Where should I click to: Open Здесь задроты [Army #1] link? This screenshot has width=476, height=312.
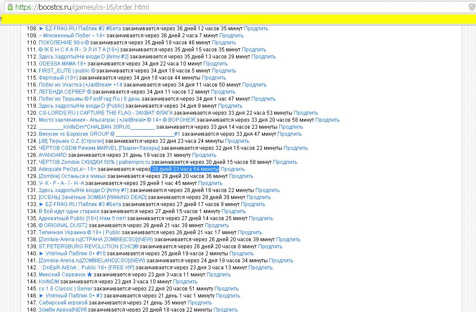[x=84, y=190]
